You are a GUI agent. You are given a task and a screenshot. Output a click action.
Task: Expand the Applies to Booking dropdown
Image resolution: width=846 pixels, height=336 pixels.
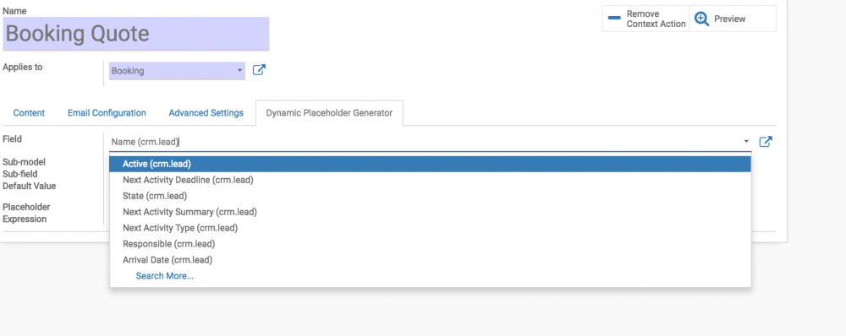pyautogui.click(x=177, y=71)
